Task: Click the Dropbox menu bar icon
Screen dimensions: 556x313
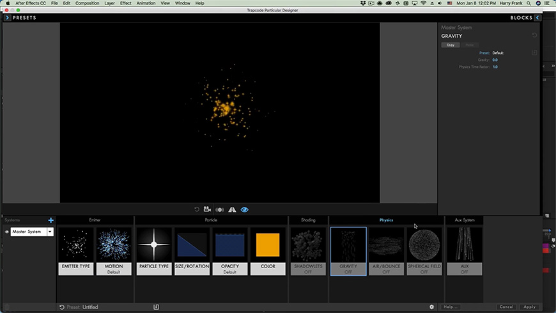Action: [x=363, y=3]
